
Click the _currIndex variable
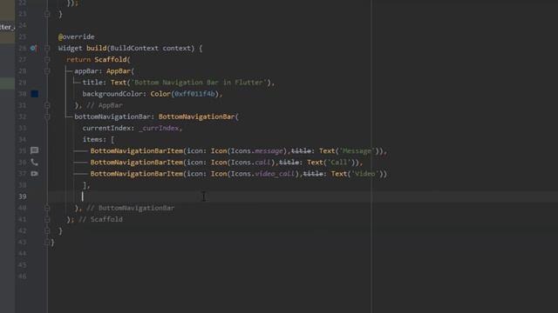point(159,128)
